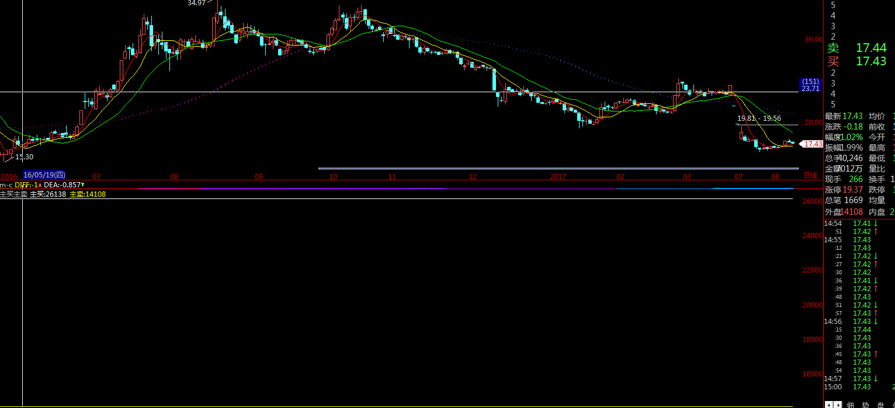Screen dimensions: 895x408
Task: Click the 今开 label
Action: [877, 137]
